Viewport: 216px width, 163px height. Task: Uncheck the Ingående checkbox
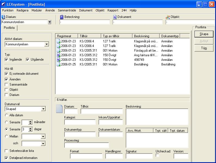tap(6, 59)
